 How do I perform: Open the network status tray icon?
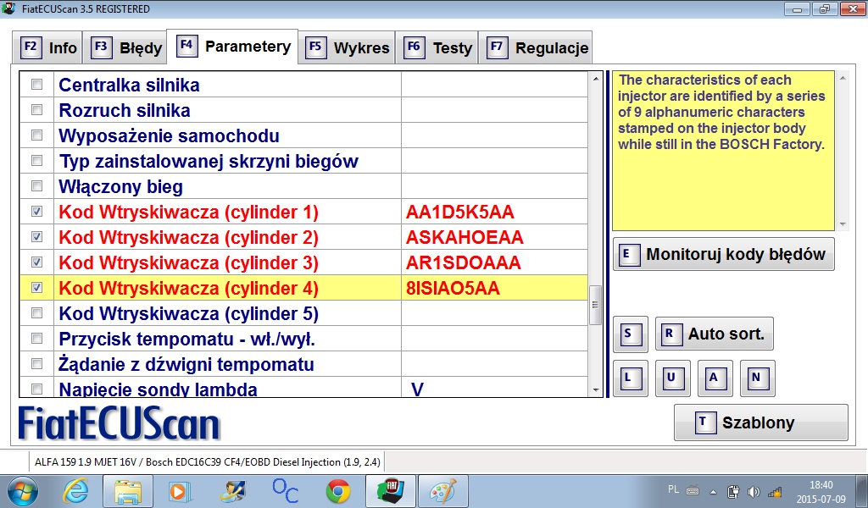click(x=775, y=491)
